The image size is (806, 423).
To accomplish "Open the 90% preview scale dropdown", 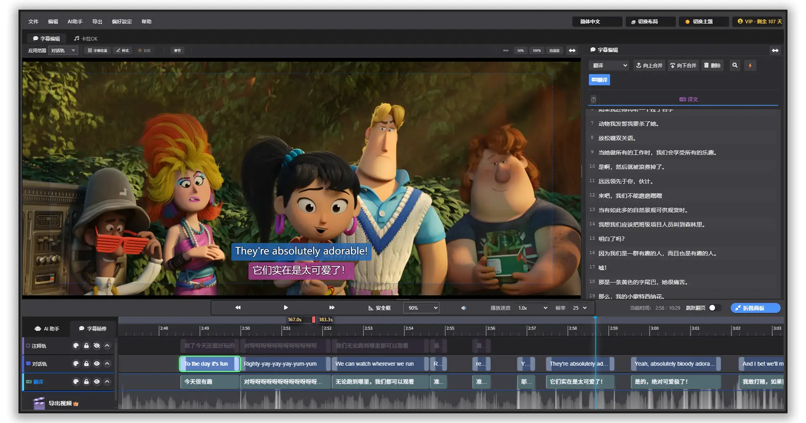I will coord(421,308).
